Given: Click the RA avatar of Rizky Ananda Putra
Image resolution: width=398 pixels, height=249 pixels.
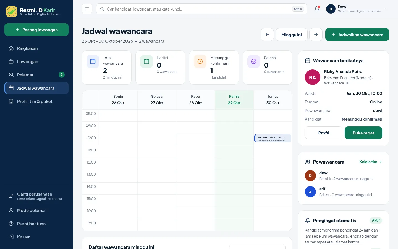Looking at the screenshot, I should click(313, 77).
